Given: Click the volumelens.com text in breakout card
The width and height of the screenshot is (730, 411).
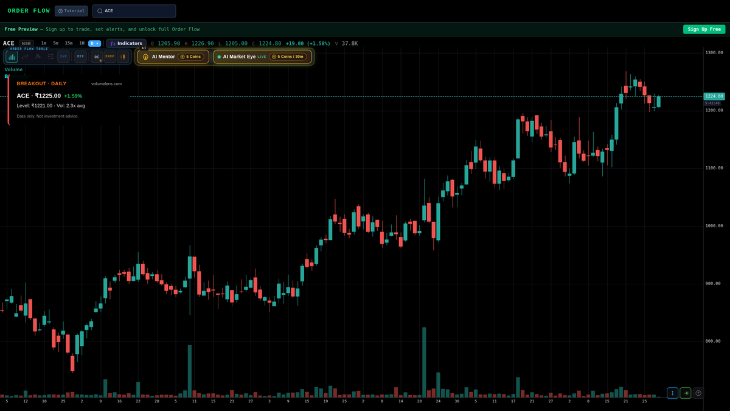Looking at the screenshot, I should (106, 83).
